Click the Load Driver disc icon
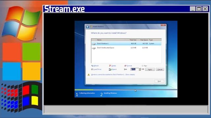The height and width of the screenshot is (118, 211). tap(92, 69)
